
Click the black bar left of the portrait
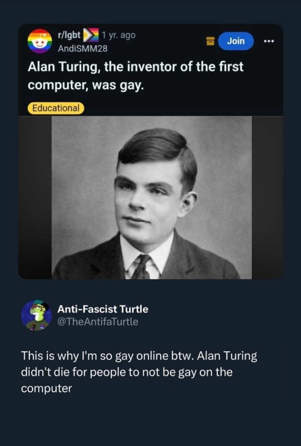point(35,198)
